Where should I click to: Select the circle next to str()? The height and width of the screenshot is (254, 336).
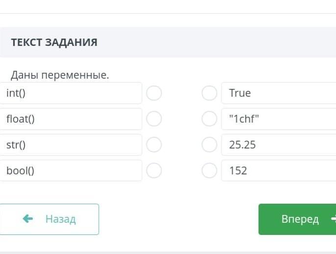[x=154, y=145]
